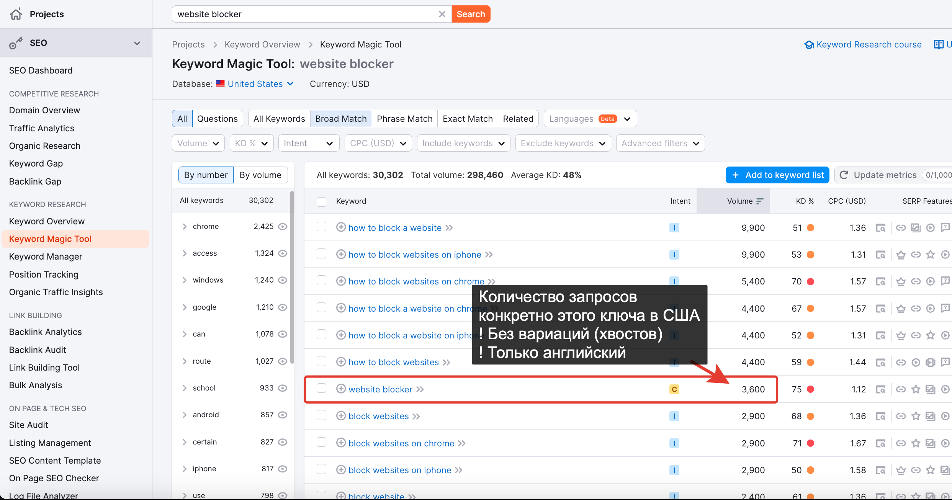Click double-arrow icon next to 'block websites'
This screenshot has height=500, width=952.
[x=417, y=416]
